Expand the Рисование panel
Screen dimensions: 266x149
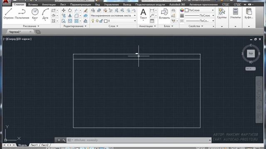click(31, 26)
